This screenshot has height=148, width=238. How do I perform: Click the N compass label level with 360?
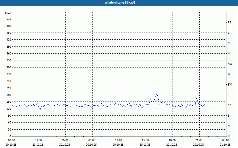click(228, 54)
